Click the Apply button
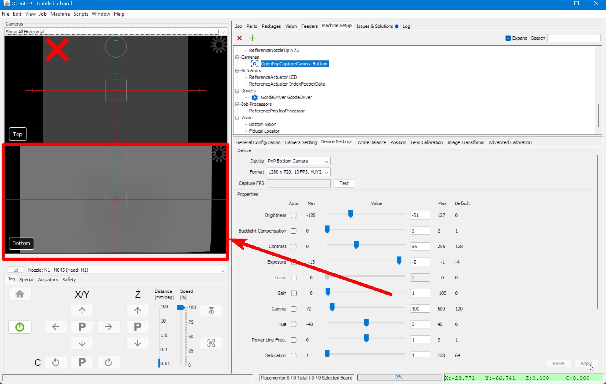 tap(586, 364)
